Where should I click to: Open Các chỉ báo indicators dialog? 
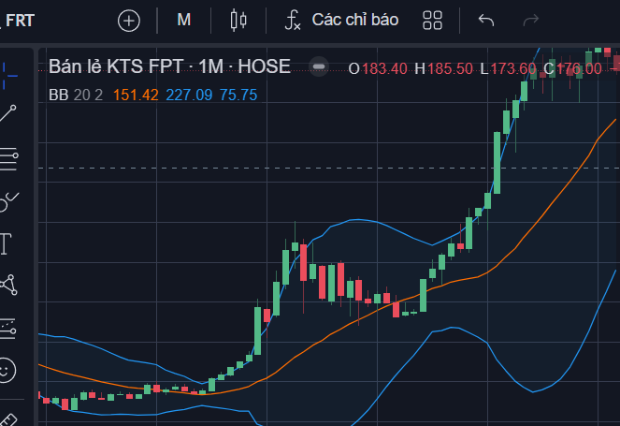click(342, 20)
